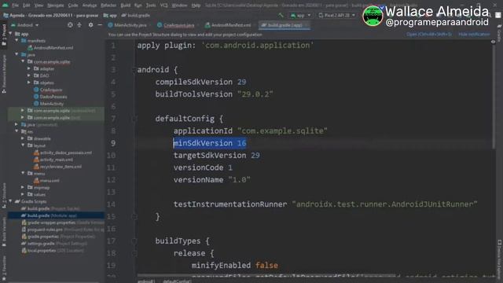Select the AndroidManifest.xml file in tree
The width and height of the screenshot is (503, 283).
[x=50, y=48]
